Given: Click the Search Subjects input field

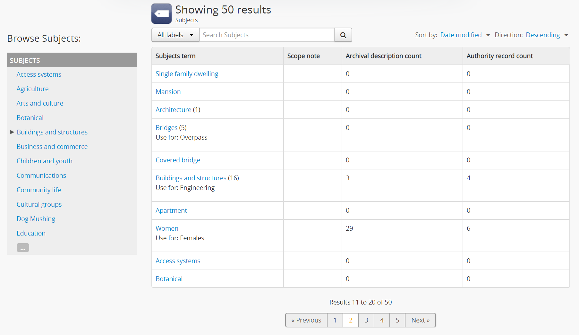Looking at the screenshot, I should [266, 35].
